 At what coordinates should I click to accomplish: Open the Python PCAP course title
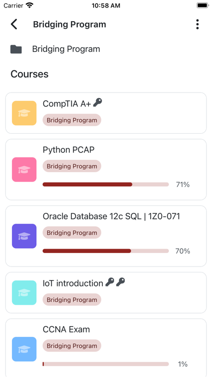pos(69,150)
